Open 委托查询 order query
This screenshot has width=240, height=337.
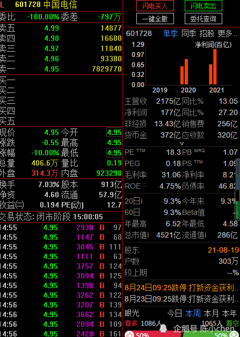click(x=203, y=19)
